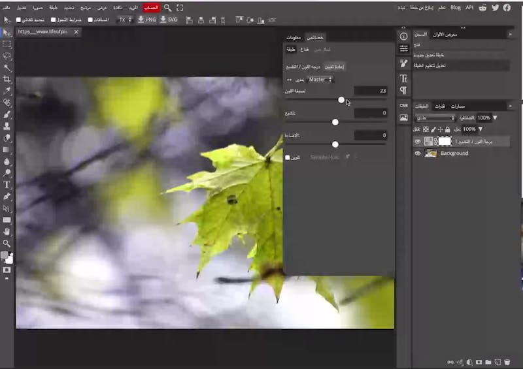Select the Type tool in left toolbar
The width and height of the screenshot is (523, 369).
7,185
